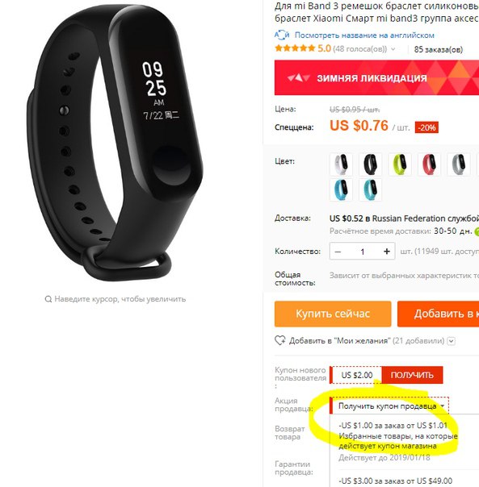Choose the red band color option
Image resolution: width=479 pixels, height=487 pixels.
[429, 164]
